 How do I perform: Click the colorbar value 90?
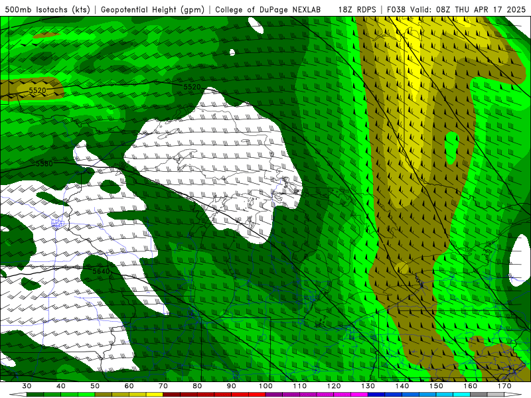point(231,386)
